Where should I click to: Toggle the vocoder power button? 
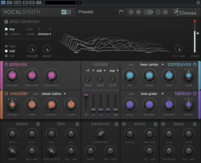pyautogui.click(x=6, y=93)
